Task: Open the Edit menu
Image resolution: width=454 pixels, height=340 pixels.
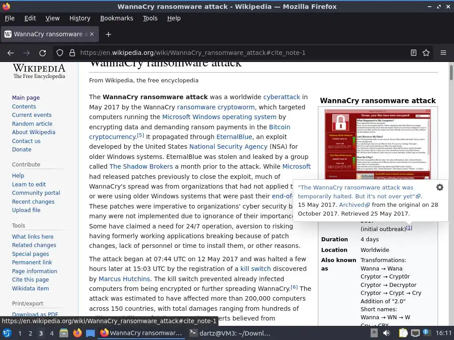Action: (30, 18)
